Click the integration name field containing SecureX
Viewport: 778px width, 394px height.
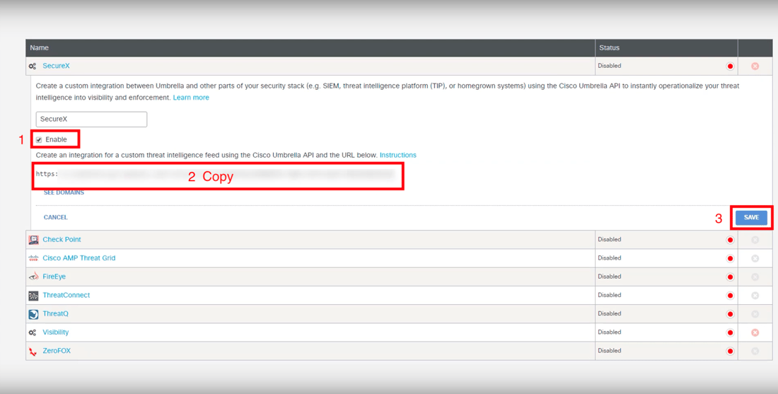coord(91,120)
